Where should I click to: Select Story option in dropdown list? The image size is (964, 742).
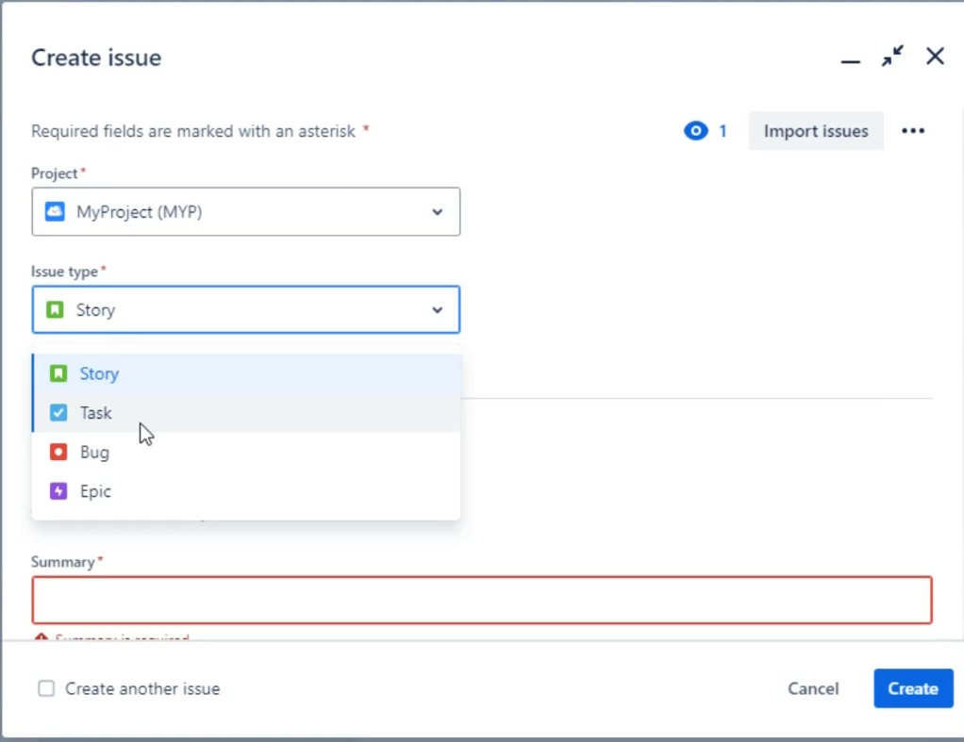pos(246,373)
